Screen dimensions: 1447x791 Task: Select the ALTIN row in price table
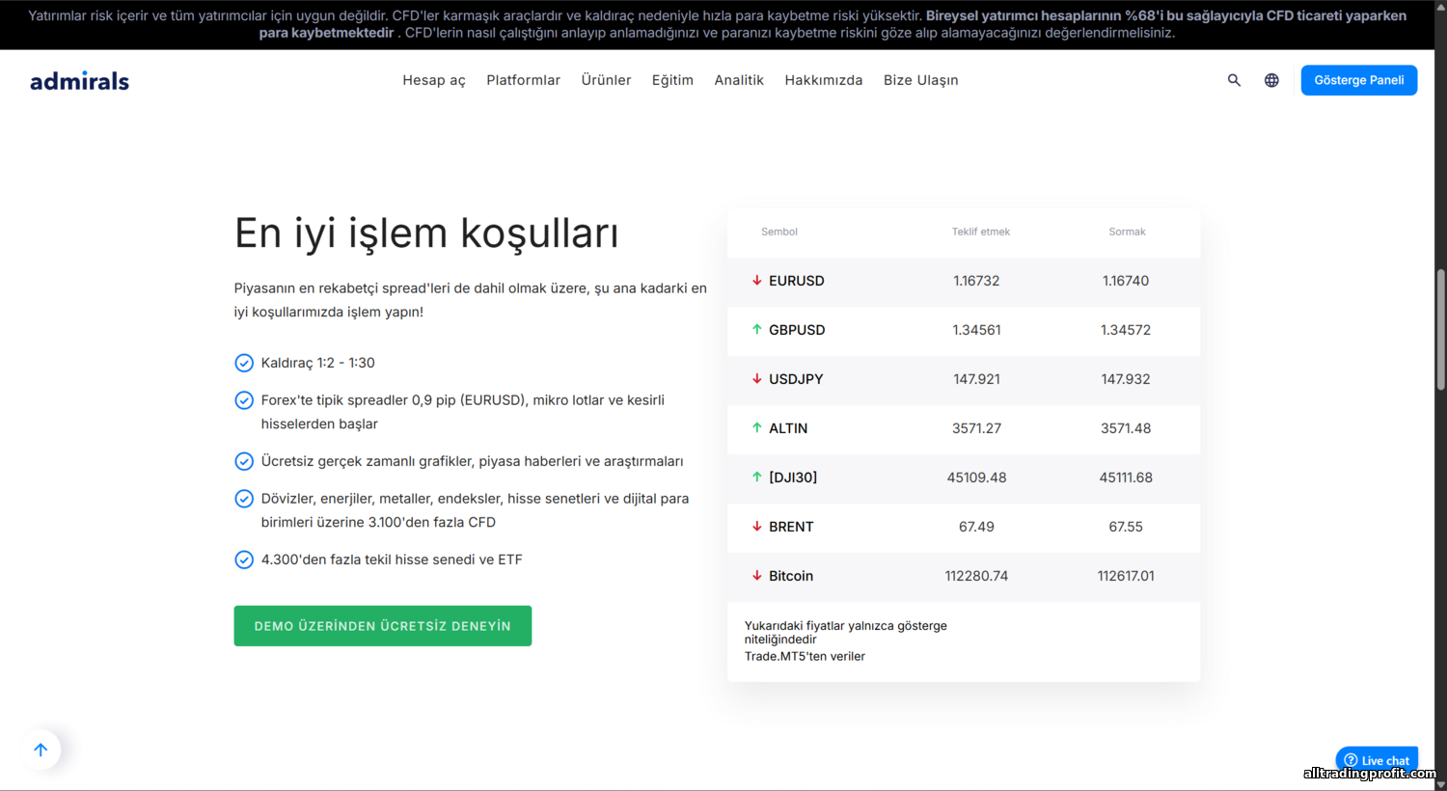point(963,428)
